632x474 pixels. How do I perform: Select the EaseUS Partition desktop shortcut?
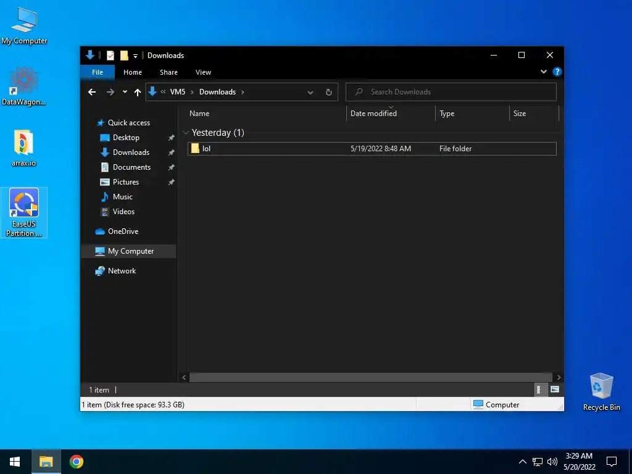[24, 212]
